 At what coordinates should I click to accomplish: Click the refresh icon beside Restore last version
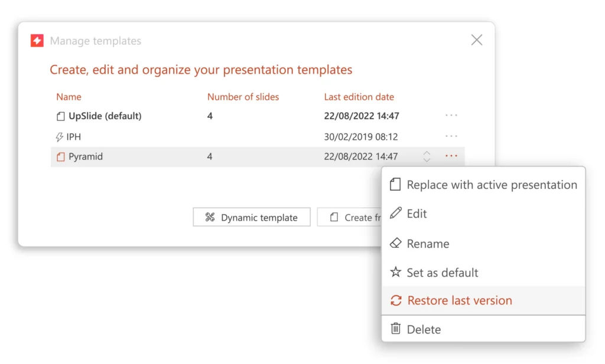point(396,300)
